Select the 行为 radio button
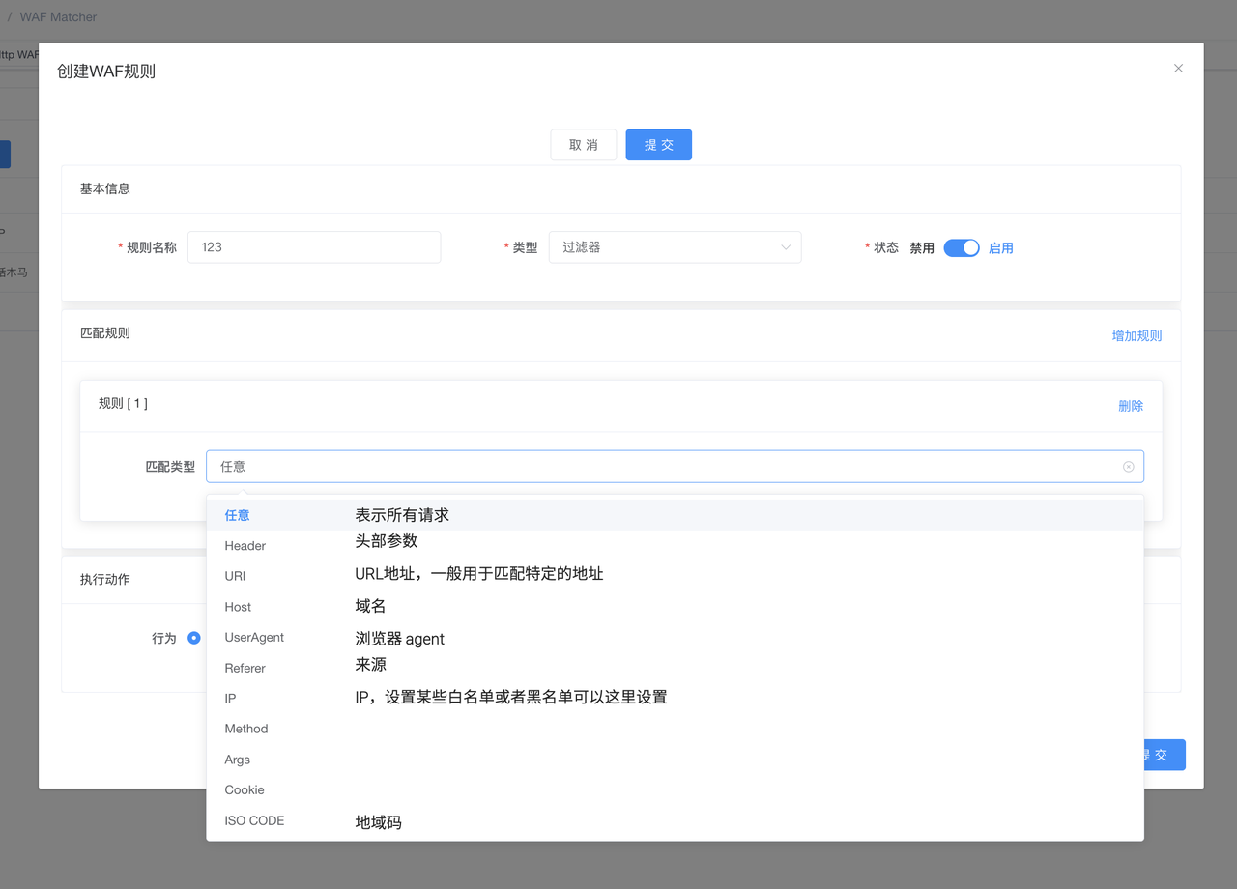Image resolution: width=1237 pixels, height=889 pixels. pyautogui.click(x=194, y=638)
